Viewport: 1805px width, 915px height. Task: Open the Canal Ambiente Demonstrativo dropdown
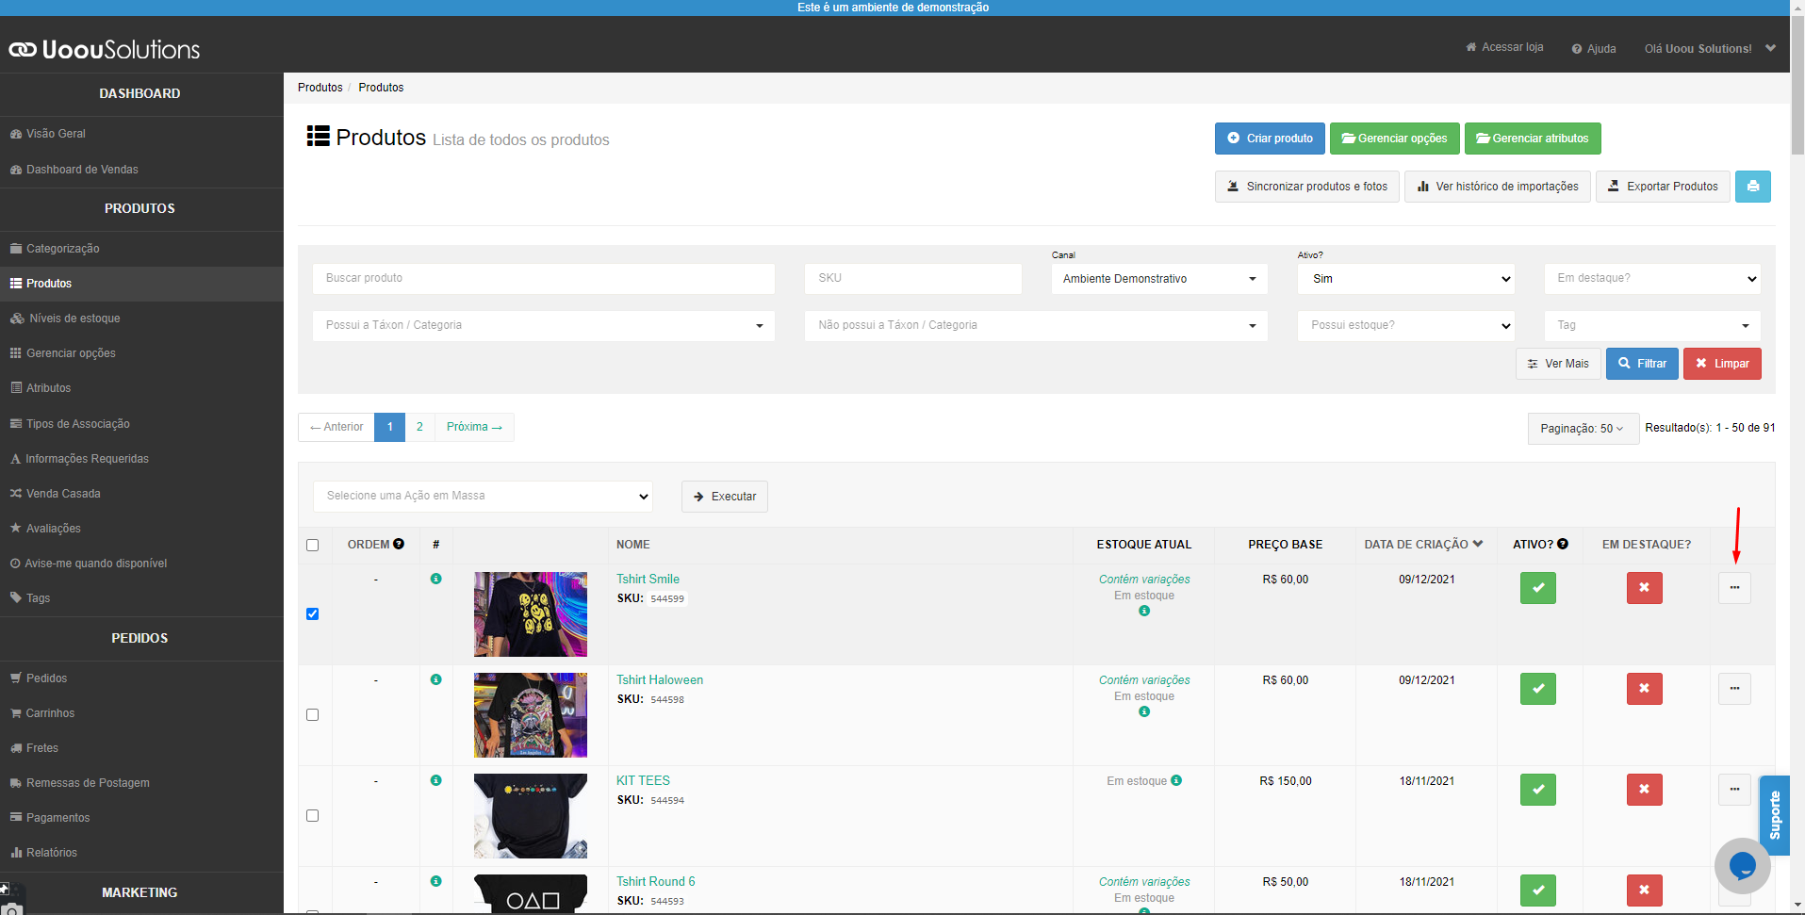pos(1159,279)
